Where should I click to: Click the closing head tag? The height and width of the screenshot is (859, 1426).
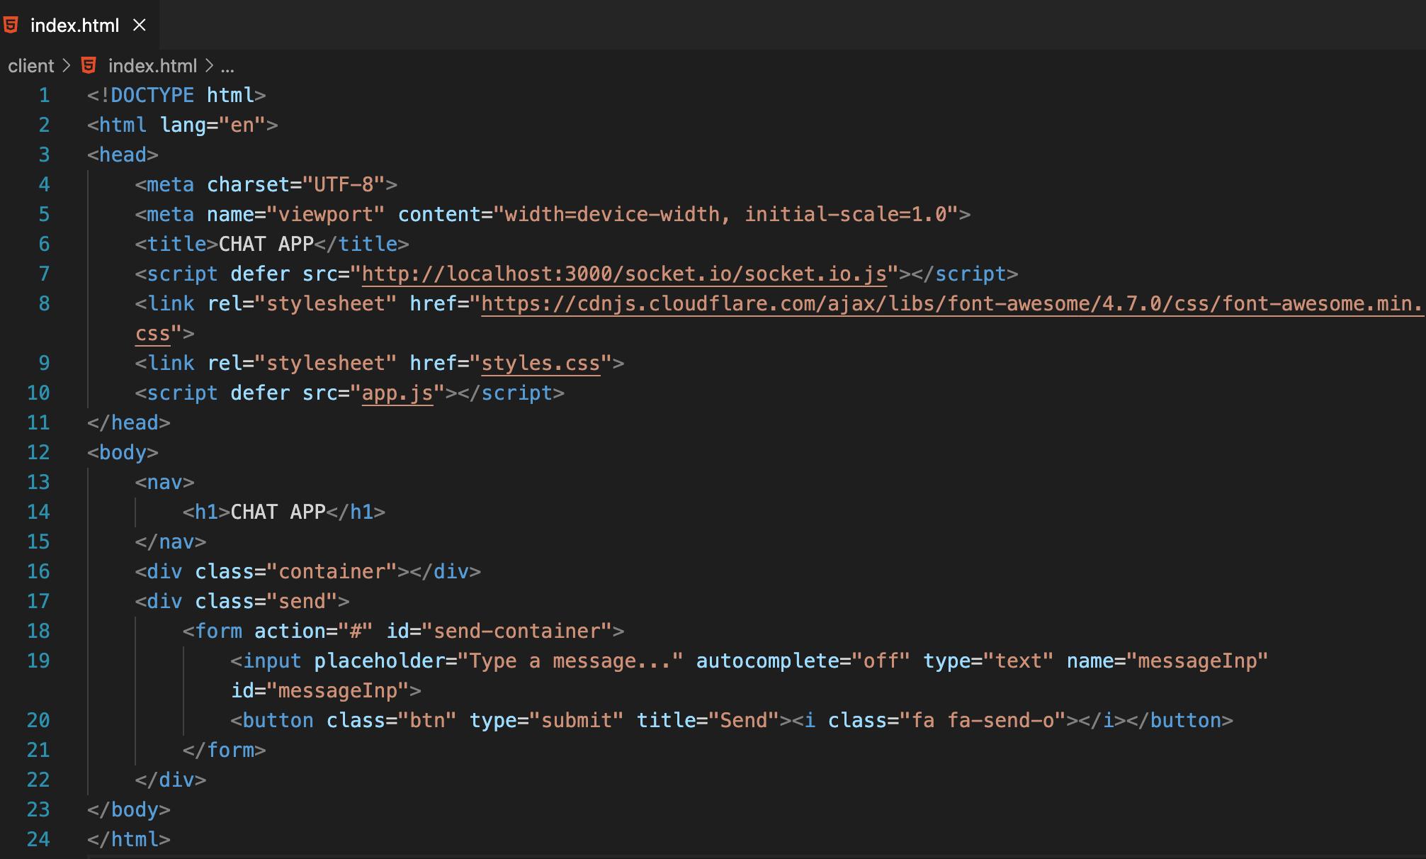pyautogui.click(x=129, y=422)
